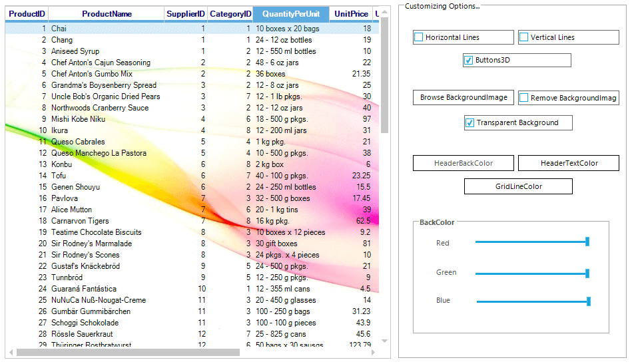This screenshot has height=364, width=630.
Task: Click the Red BackColor slider track
Action: pyautogui.click(x=529, y=242)
